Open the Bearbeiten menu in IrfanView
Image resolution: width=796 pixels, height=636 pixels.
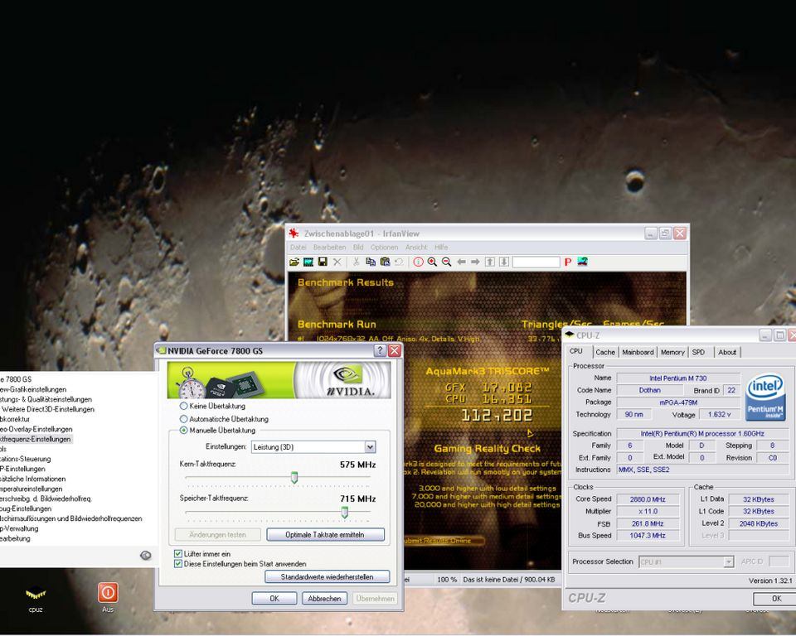[329, 248]
